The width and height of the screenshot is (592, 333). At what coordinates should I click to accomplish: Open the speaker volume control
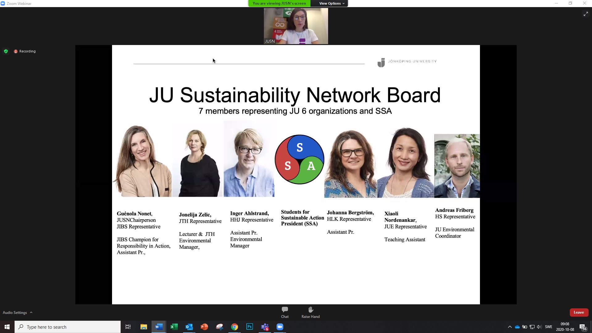coord(539,327)
